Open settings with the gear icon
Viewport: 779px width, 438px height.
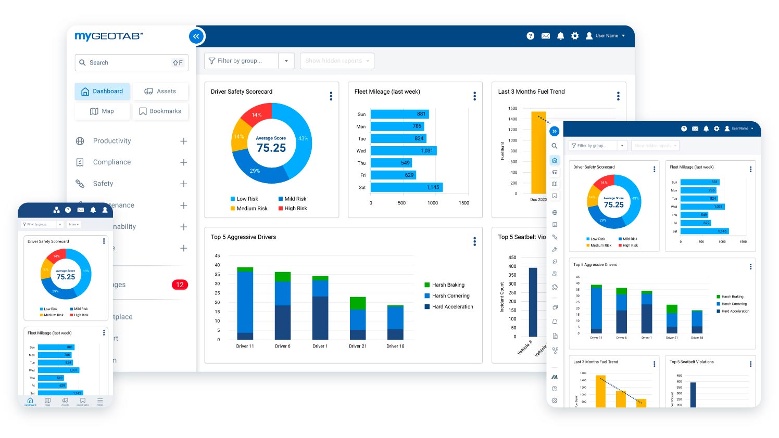(x=574, y=35)
